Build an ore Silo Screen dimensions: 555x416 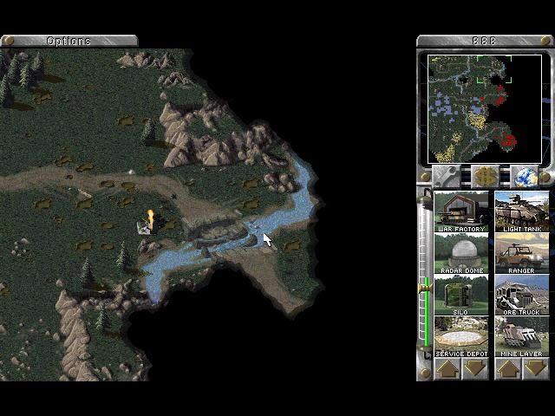click(461, 296)
